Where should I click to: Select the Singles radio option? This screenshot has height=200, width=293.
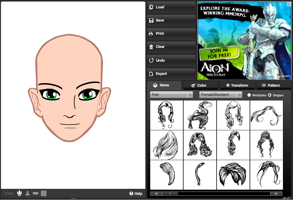[x=270, y=95]
